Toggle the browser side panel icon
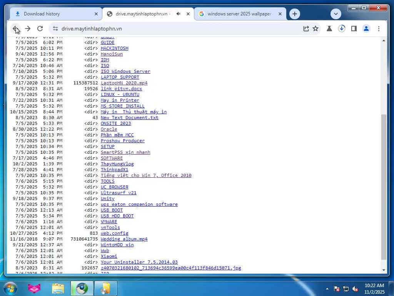This screenshot has height=296, width=394. click(x=354, y=29)
